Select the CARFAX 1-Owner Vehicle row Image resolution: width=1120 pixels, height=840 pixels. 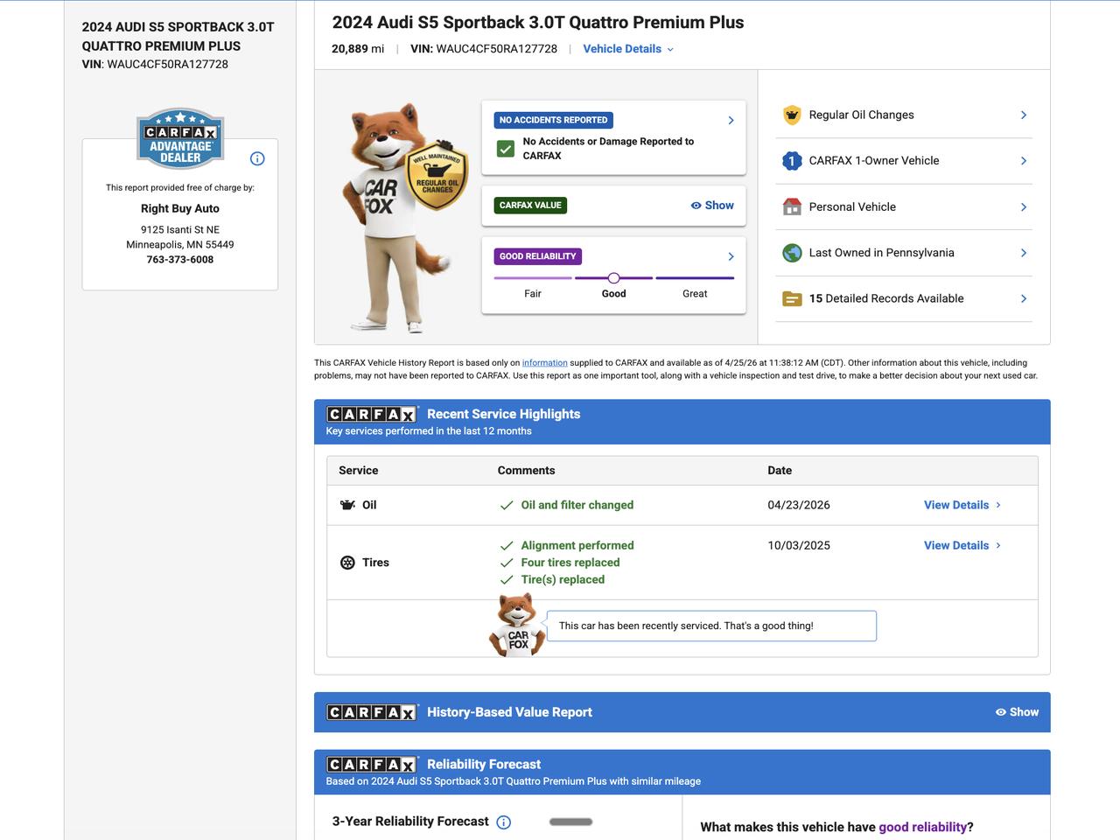904,161
